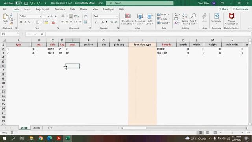Open the File menu

point(5,9)
